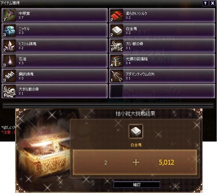This screenshot has width=218, height=195.
Task: Open help with the question mark button
Action: click(205, 3)
